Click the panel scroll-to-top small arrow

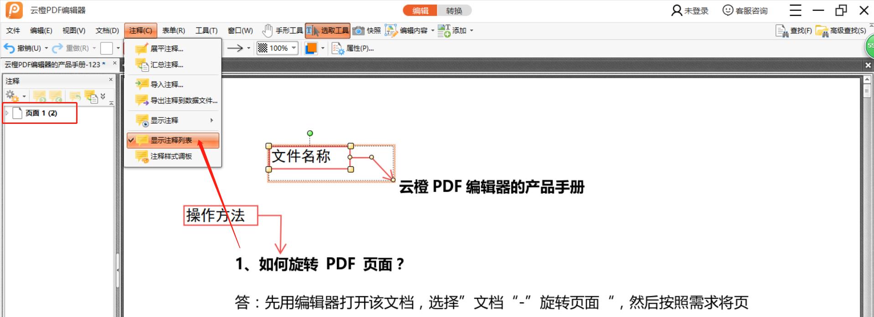point(111,103)
